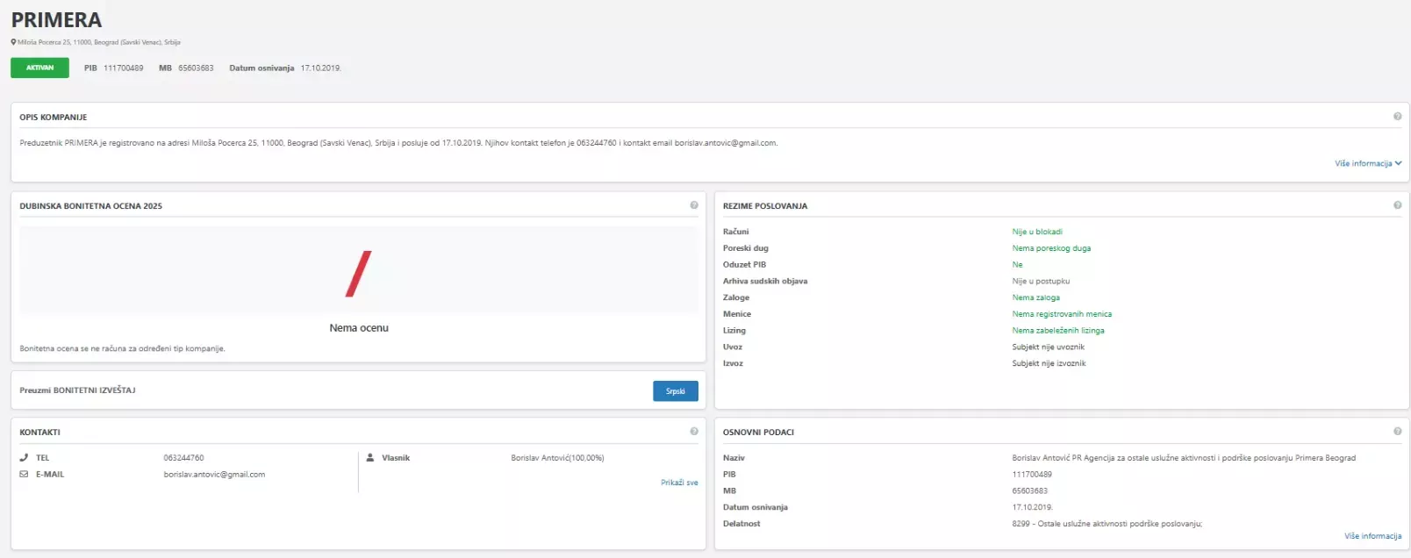The width and height of the screenshot is (1411, 558).
Task: Click 'Nema poreskog duga' status text
Action: (1050, 248)
